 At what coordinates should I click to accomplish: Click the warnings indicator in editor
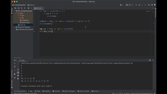(147, 11)
